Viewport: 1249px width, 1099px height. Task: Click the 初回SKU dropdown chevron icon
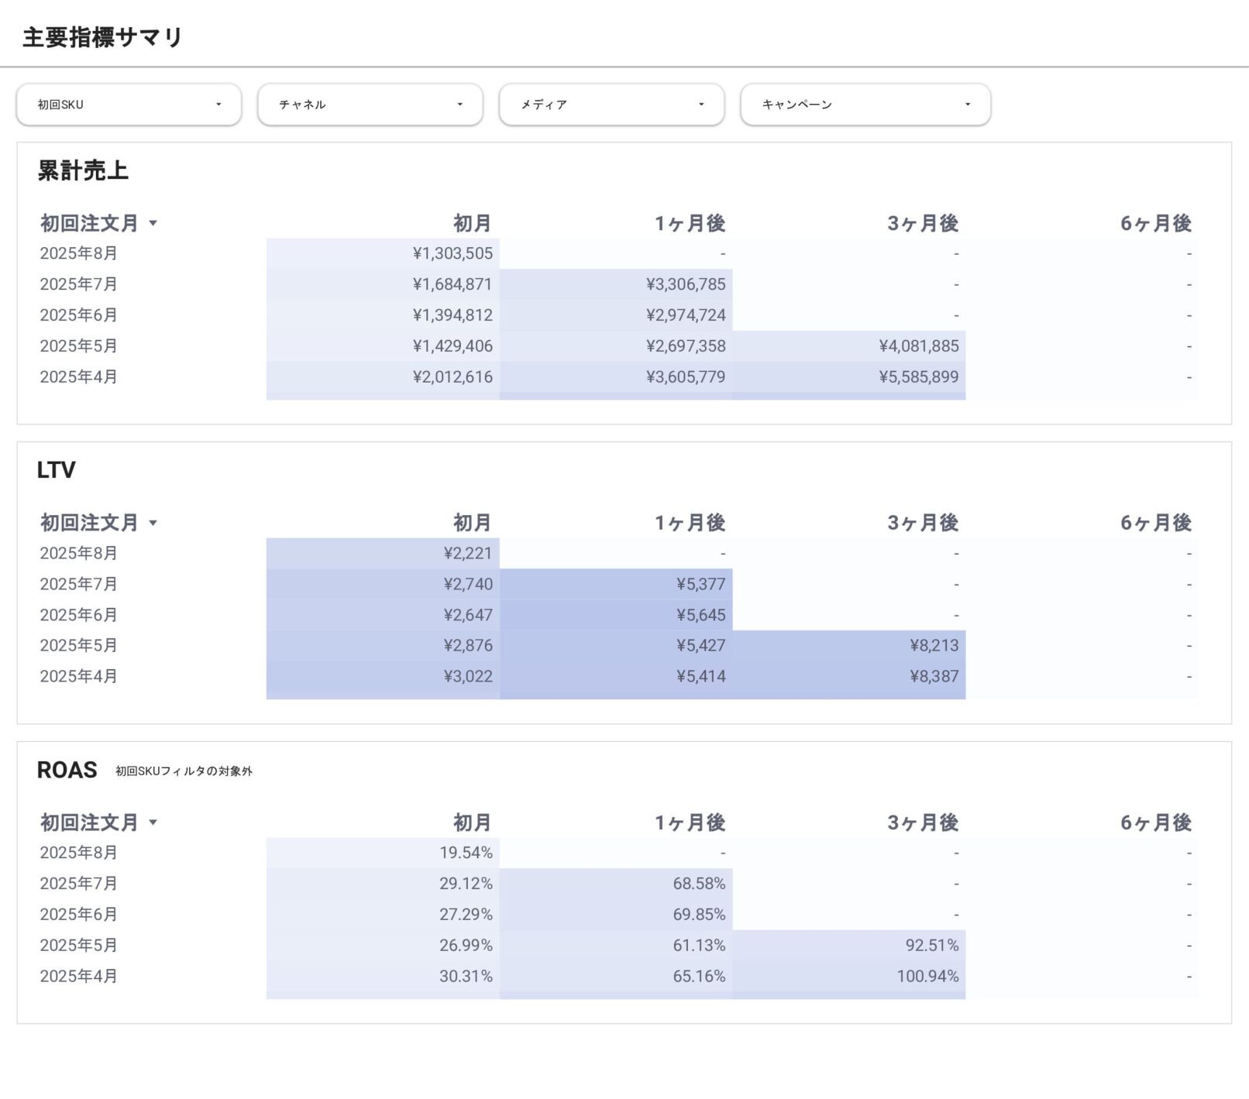coord(219,104)
